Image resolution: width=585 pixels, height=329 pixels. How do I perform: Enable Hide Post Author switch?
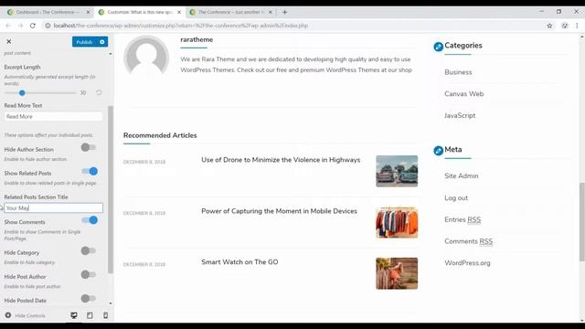pos(89,274)
